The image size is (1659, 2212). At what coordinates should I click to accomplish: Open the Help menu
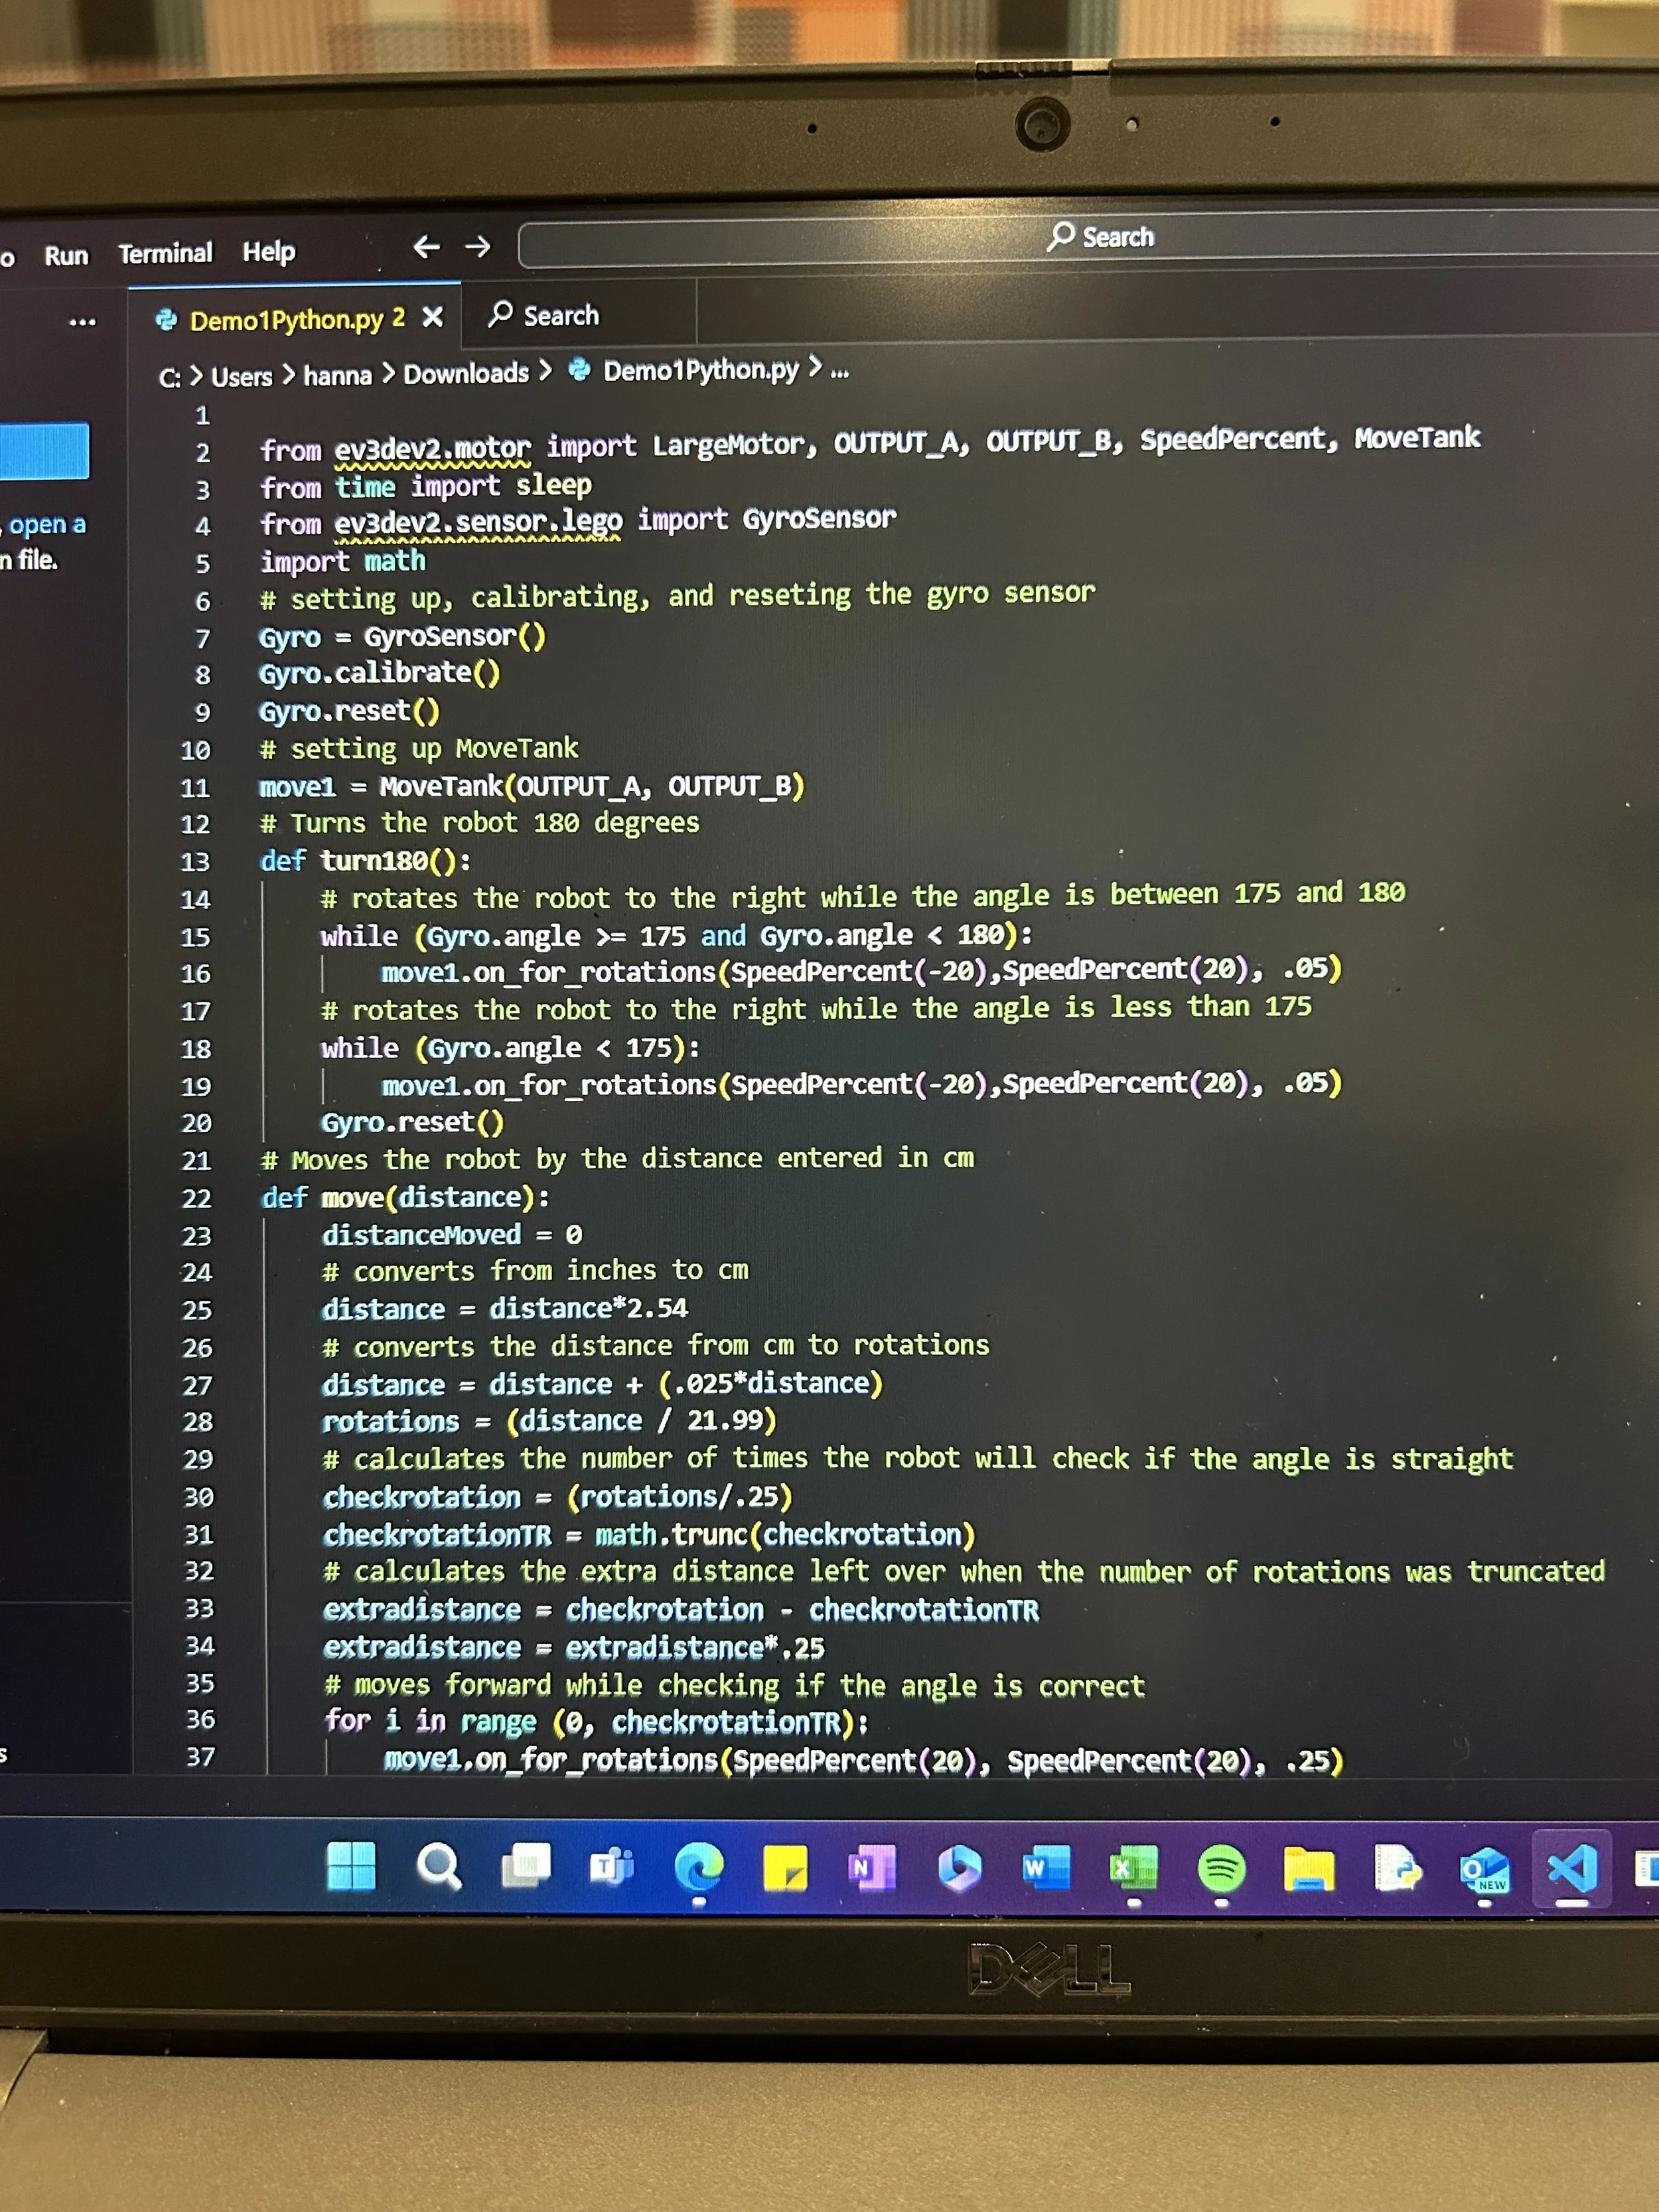[x=268, y=251]
